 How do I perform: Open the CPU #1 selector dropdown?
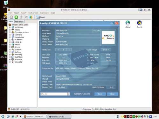69,94
